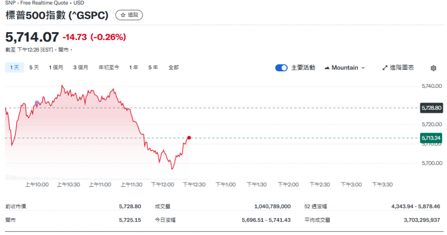Viewport: 447px width, 235px height.
Task: Show 全部 full history range
Action: 173,68
